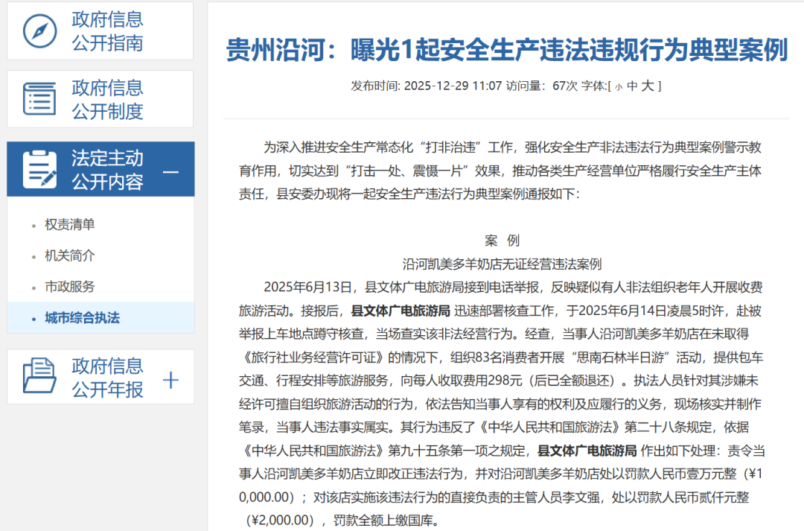Click the visit count 67次
This screenshot has width=804, height=531.
[565, 86]
